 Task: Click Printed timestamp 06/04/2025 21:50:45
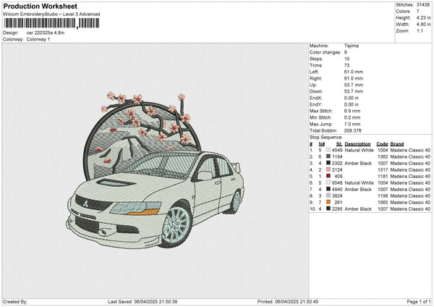point(297,301)
